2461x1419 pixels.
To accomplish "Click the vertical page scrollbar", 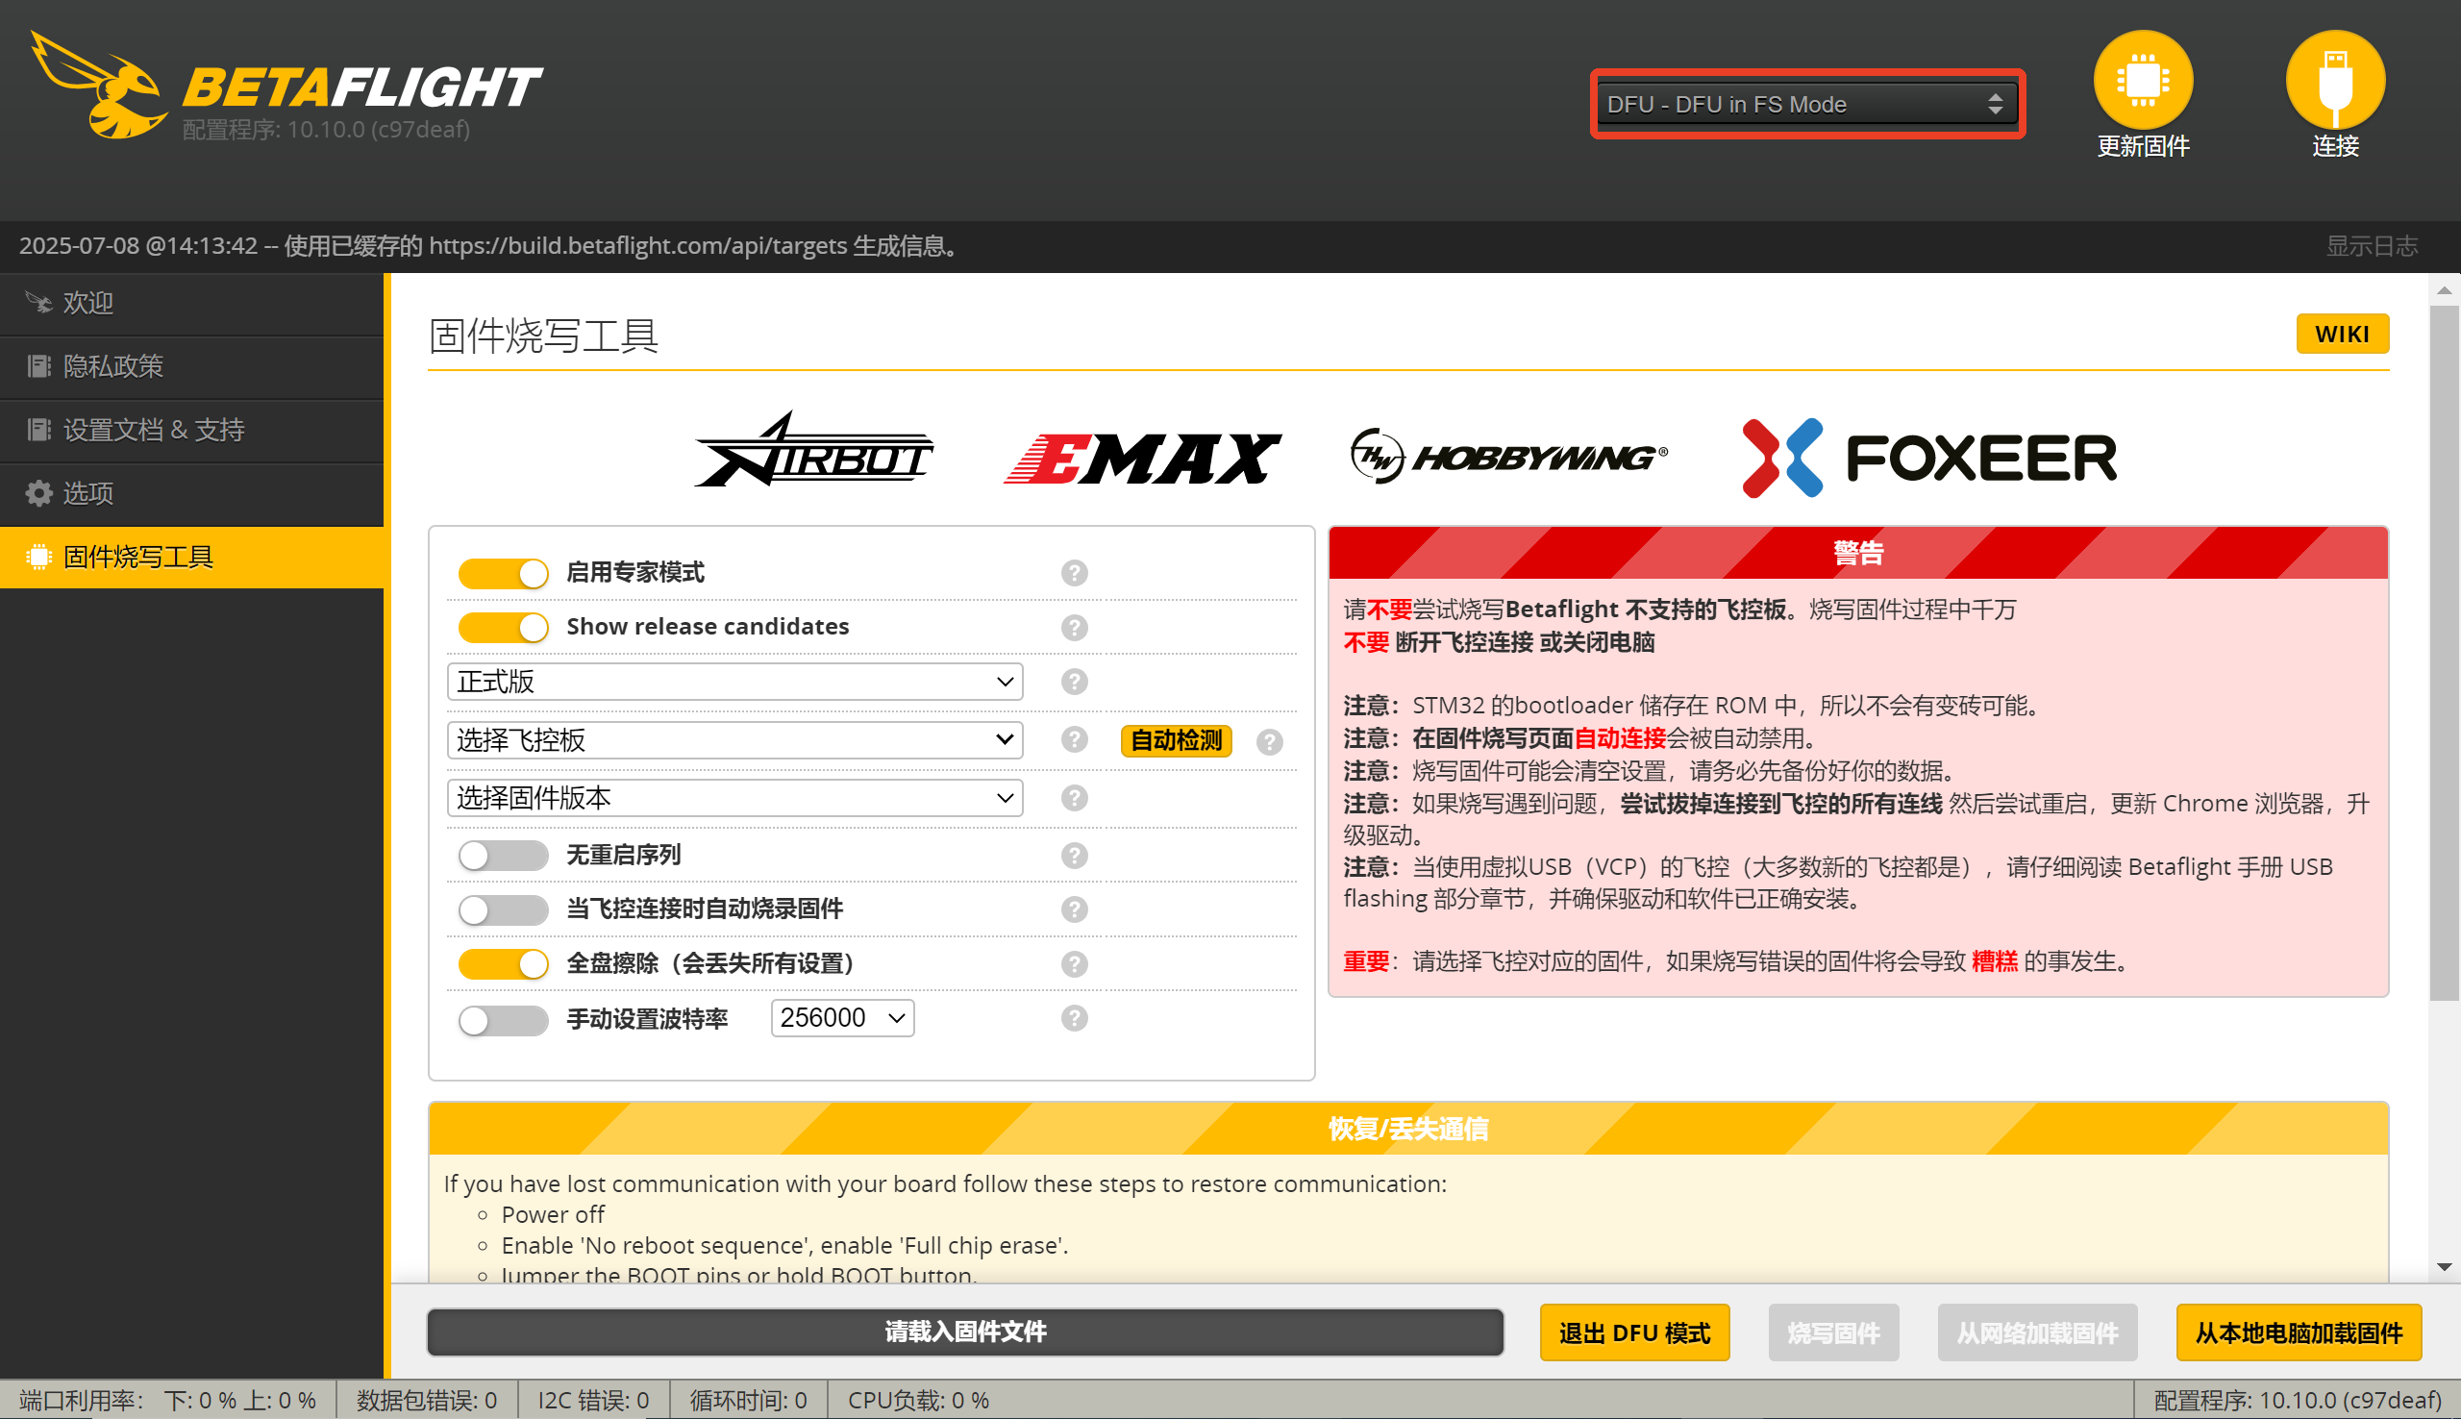I will tap(2443, 653).
